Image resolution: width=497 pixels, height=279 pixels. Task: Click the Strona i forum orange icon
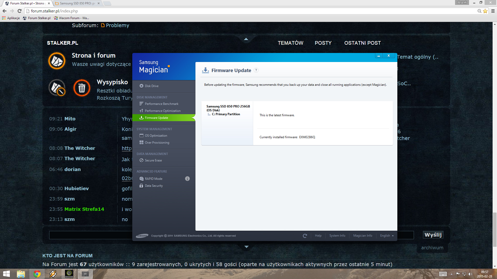pos(57,61)
